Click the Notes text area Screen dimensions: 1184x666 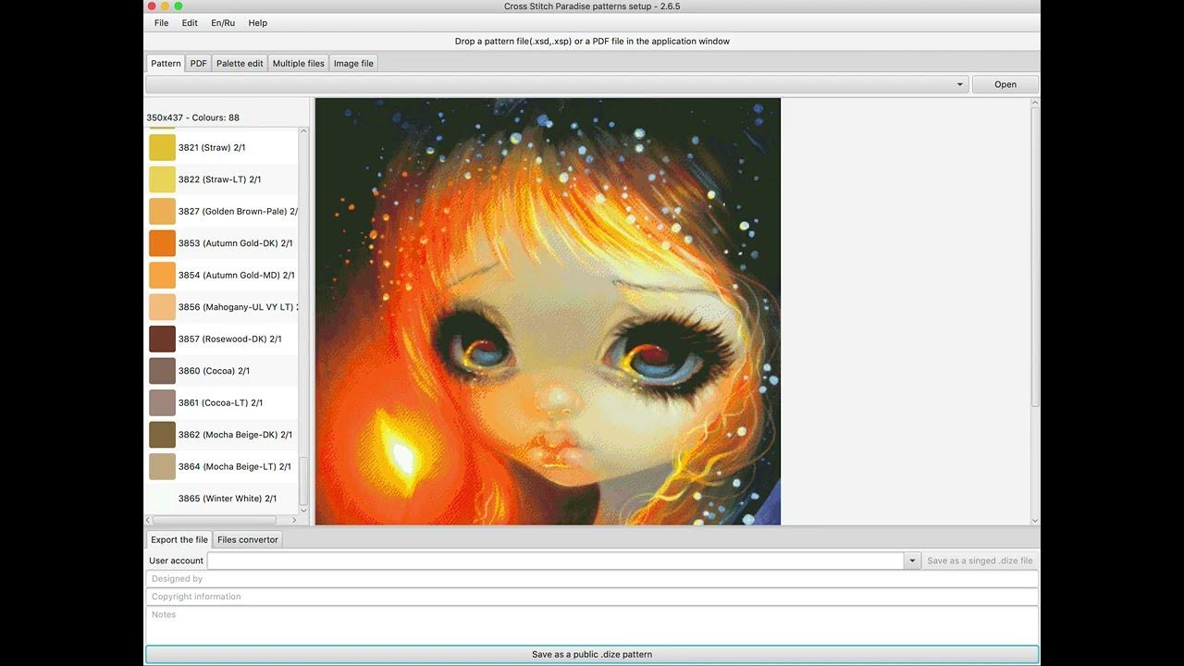coord(592,624)
